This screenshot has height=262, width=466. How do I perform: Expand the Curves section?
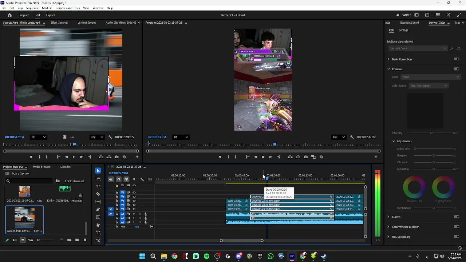(x=388, y=217)
